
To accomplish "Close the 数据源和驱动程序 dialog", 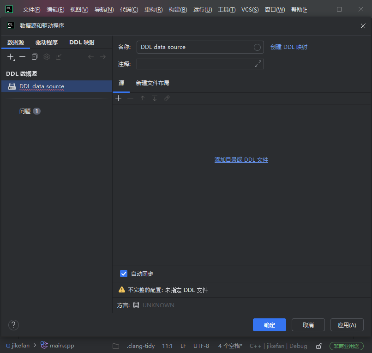I will tap(363, 26).
